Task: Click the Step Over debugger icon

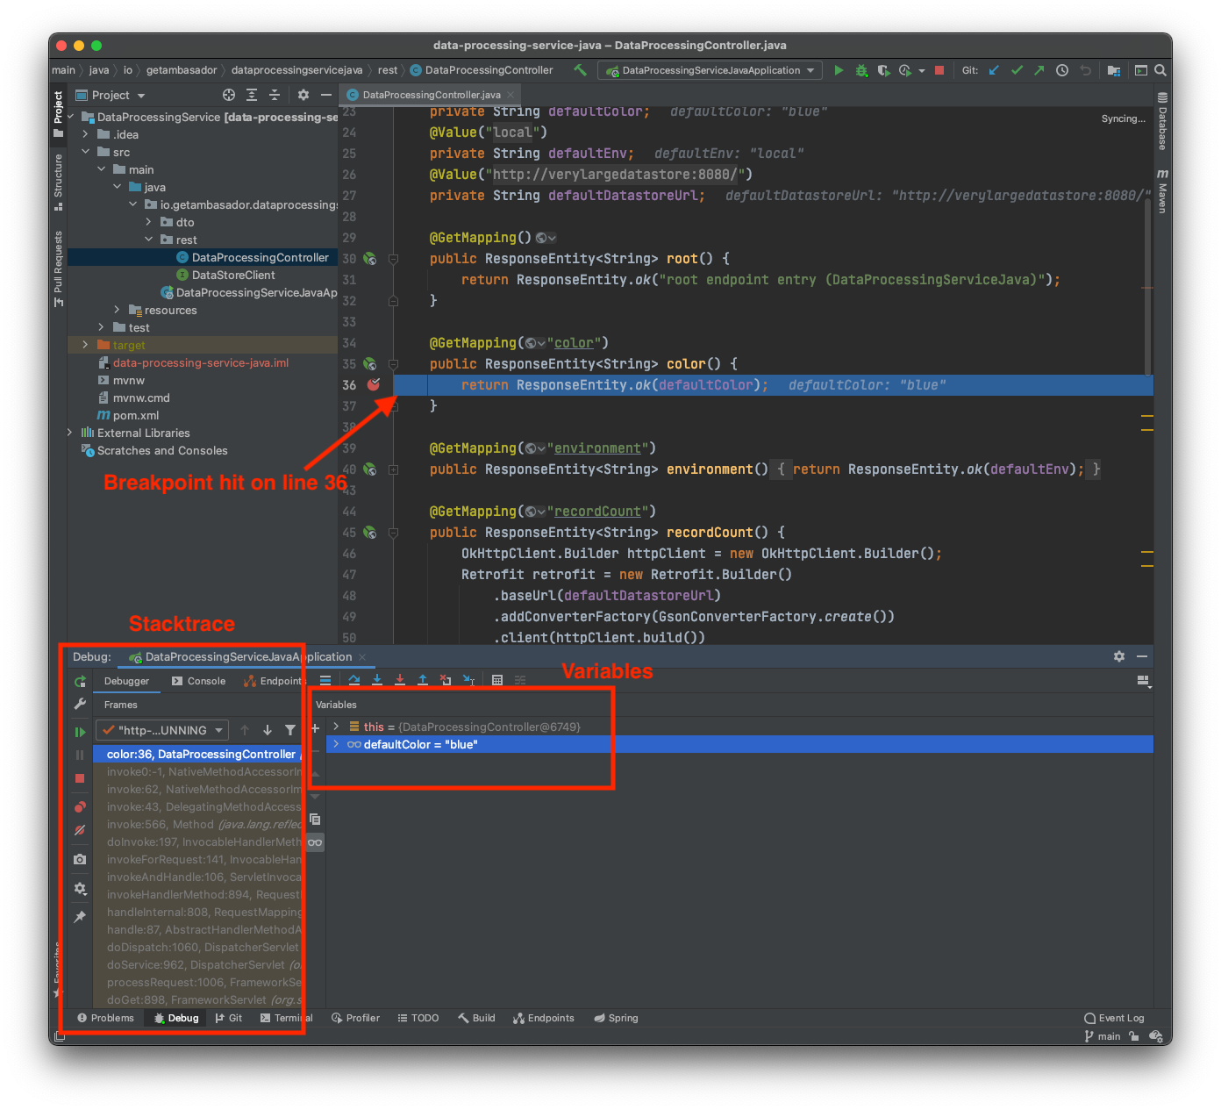Action: pos(354,680)
